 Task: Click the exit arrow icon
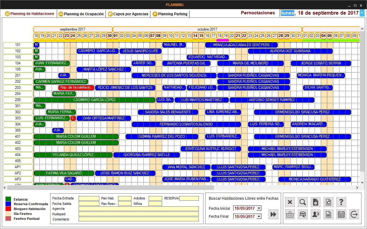[354, 214]
